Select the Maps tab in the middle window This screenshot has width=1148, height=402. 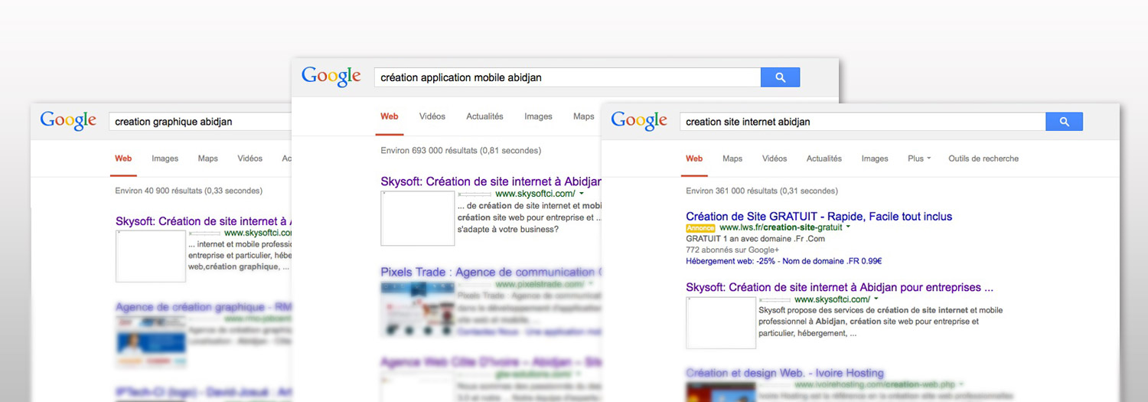click(x=583, y=116)
